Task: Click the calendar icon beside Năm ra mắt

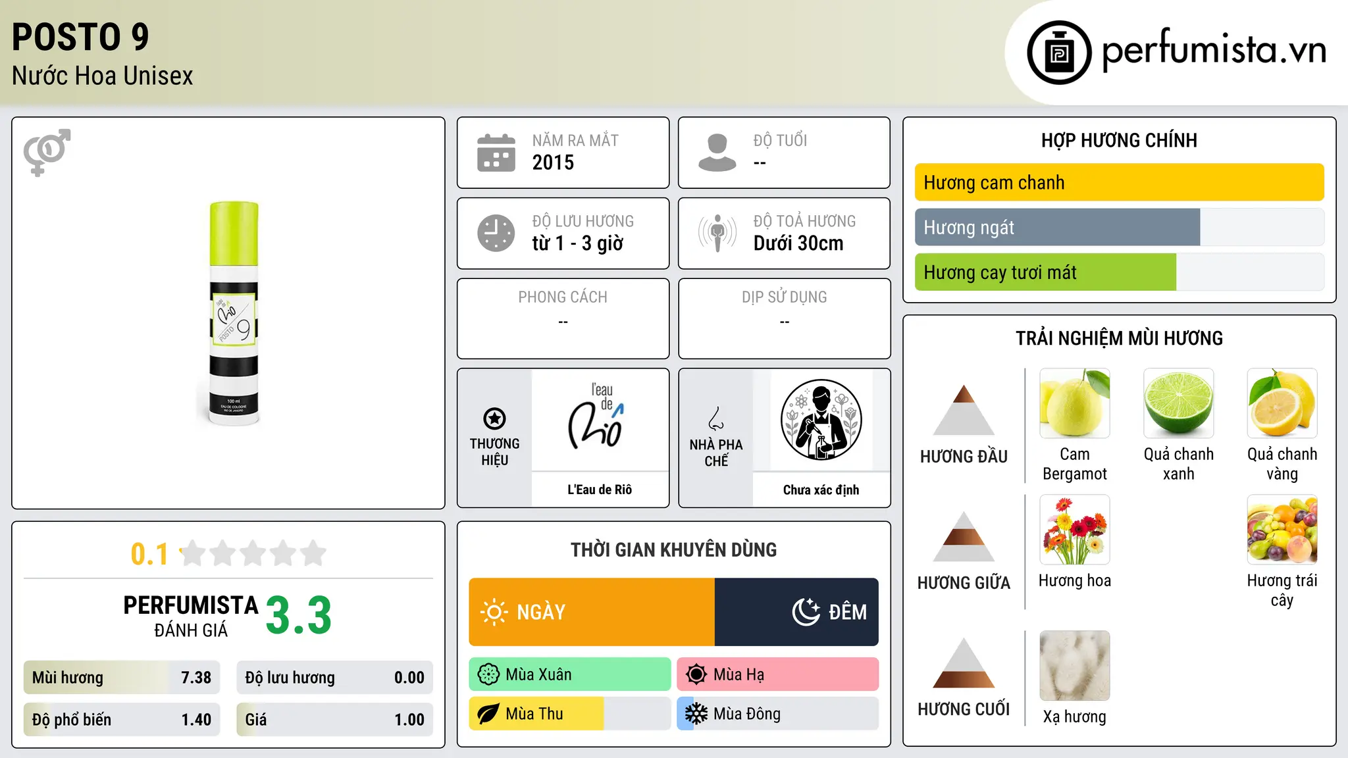Action: tap(496, 153)
